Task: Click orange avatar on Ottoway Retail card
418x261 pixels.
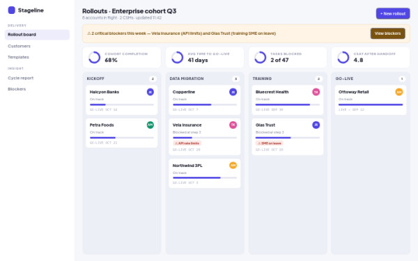Action: click(x=399, y=92)
